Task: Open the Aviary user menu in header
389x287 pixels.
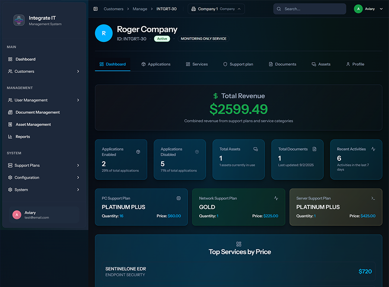Action: pyautogui.click(x=368, y=9)
